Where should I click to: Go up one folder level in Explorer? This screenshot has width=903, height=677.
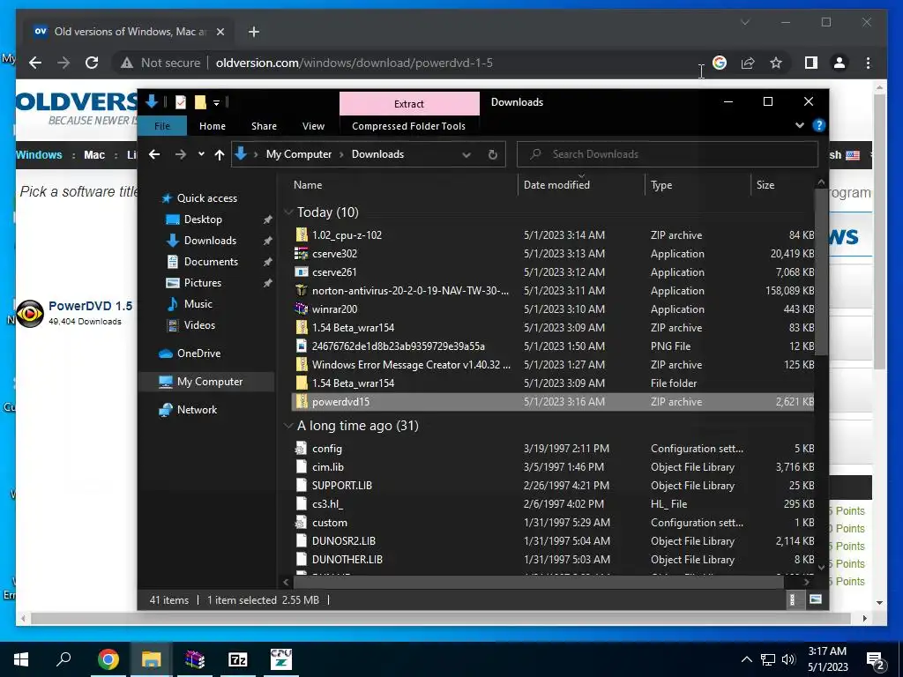tap(219, 154)
